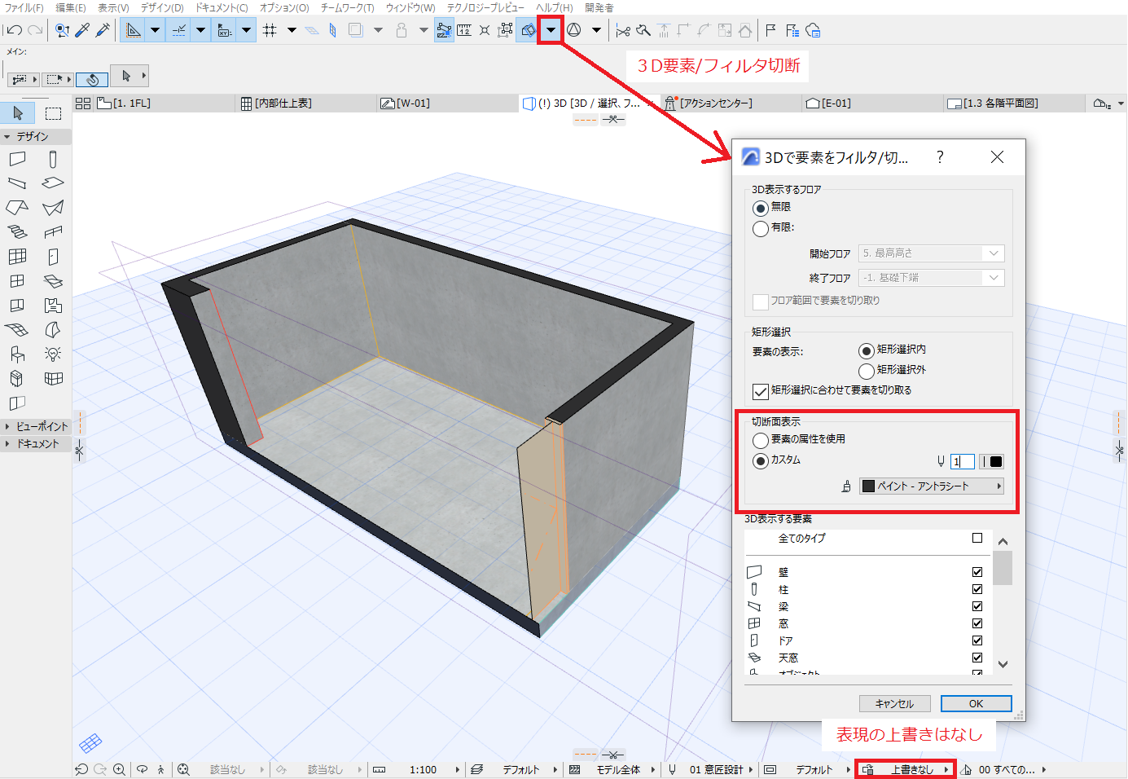Viewport: 1128px width, 779px height.
Task: Click the syringe inject parameters icon
Action: point(103,30)
